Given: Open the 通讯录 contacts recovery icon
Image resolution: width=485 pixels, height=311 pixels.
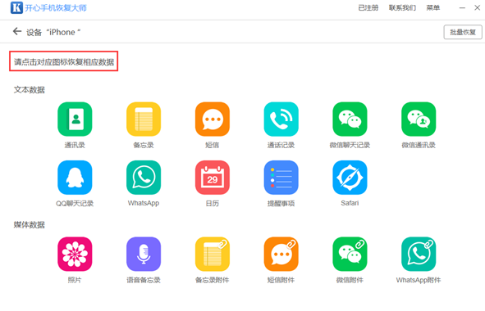Looking at the screenshot, I should 75,119.
